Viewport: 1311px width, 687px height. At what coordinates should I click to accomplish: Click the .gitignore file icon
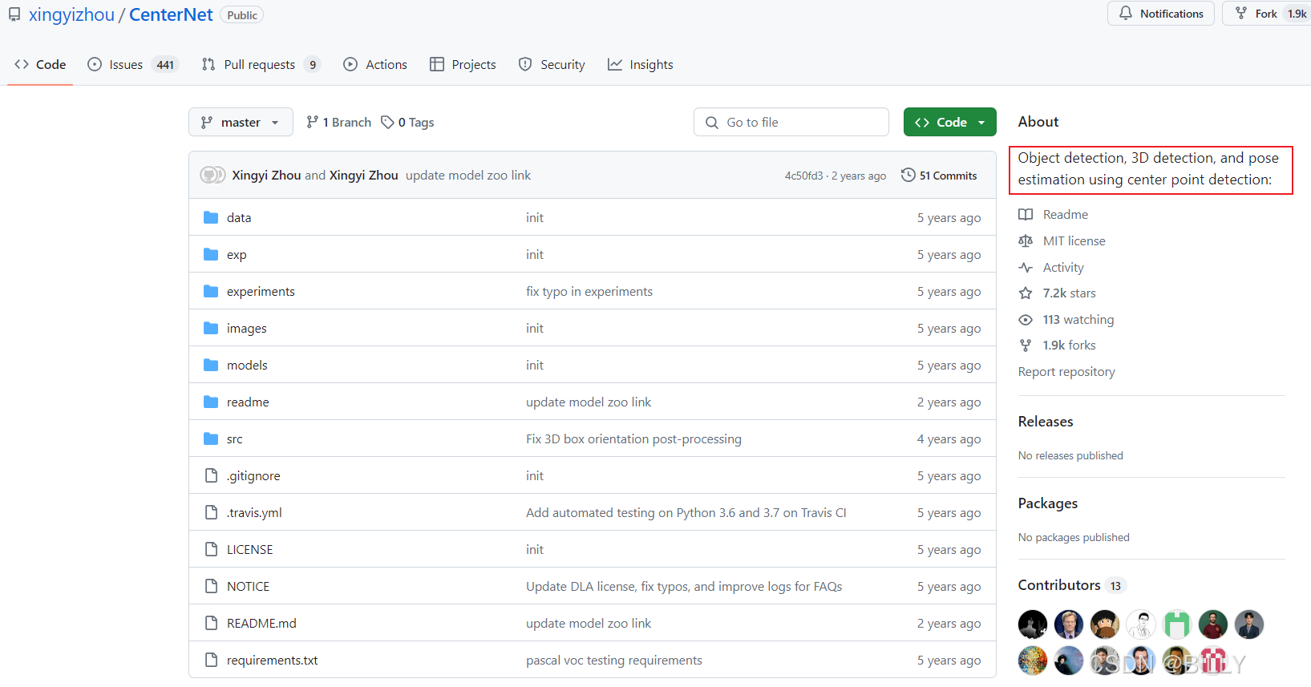click(x=211, y=475)
